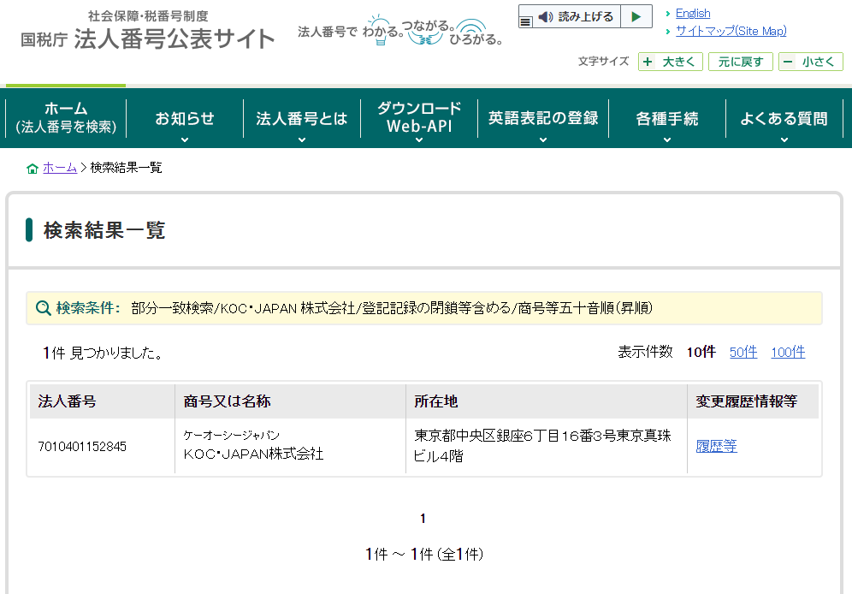Open the サイトマップ (Site Map) link

pyautogui.click(x=731, y=31)
